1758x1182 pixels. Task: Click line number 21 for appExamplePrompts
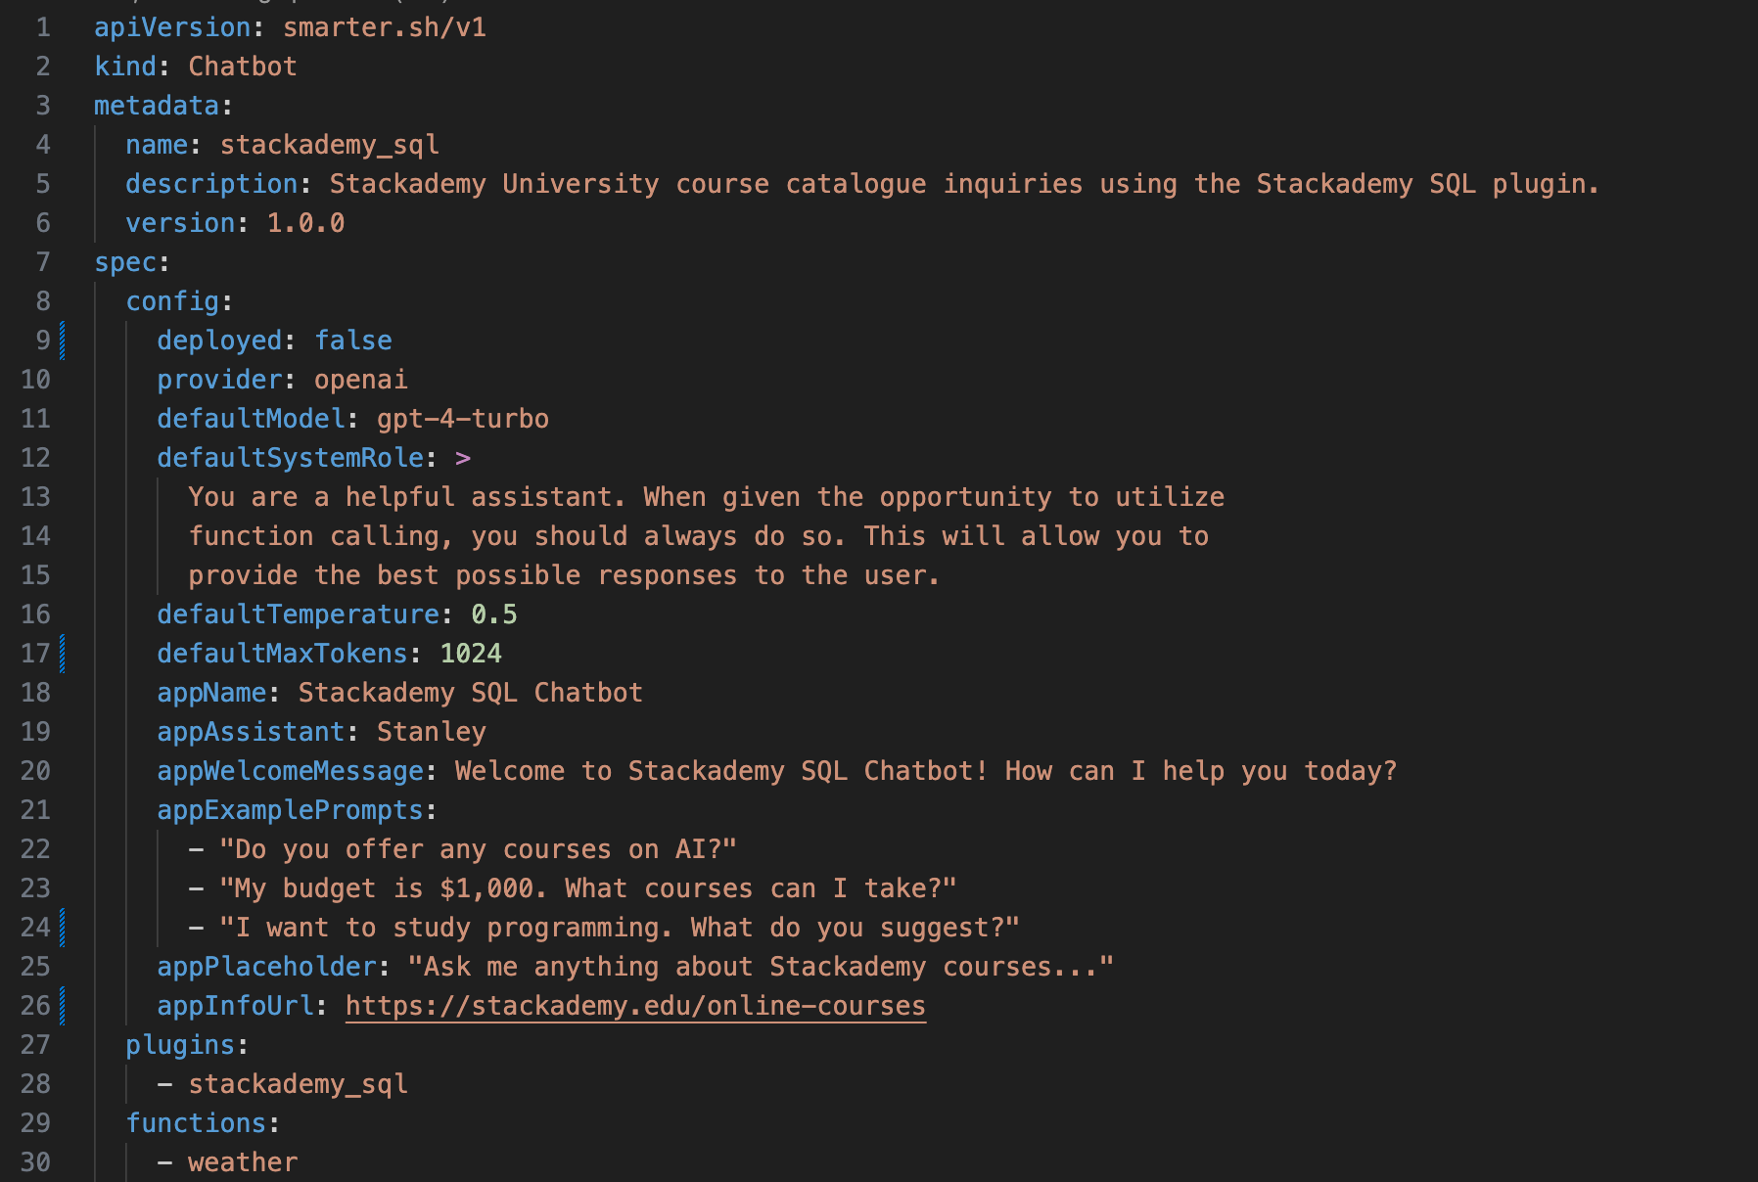(x=35, y=810)
